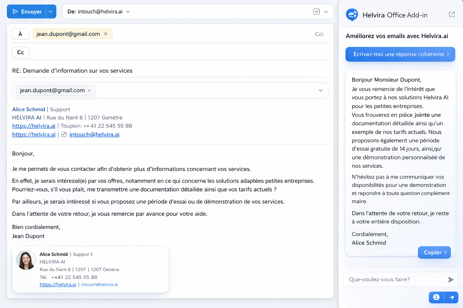Expand the chevron right of the sender checkmark
The width and height of the screenshot is (463, 308).
(326, 12)
